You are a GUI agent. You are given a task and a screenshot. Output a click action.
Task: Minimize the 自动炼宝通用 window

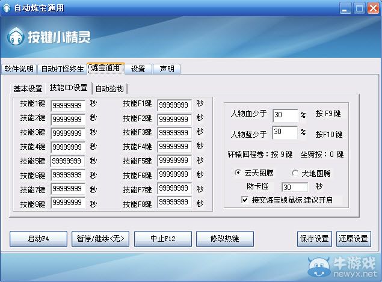point(345,8)
